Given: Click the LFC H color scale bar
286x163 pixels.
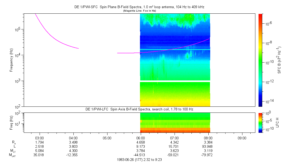Looking at the screenshot, I should [260, 123].
